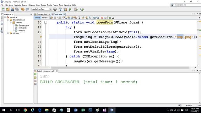Open the dropdown arrow next to Debug Project
Viewport: 201px width, 113px height.
tap(79, 9)
